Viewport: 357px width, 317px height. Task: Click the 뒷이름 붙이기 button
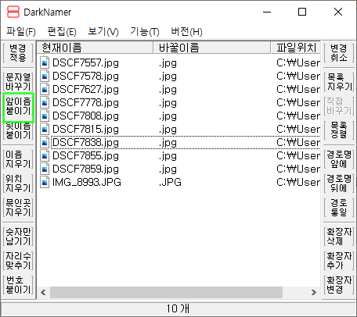[x=18, y=130]
